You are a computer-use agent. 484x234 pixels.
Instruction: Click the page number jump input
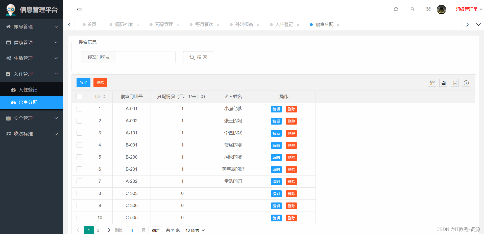click(132, 230)
